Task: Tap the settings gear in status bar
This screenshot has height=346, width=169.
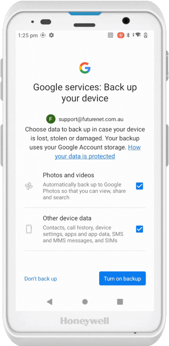Action: tap(51, 35)
